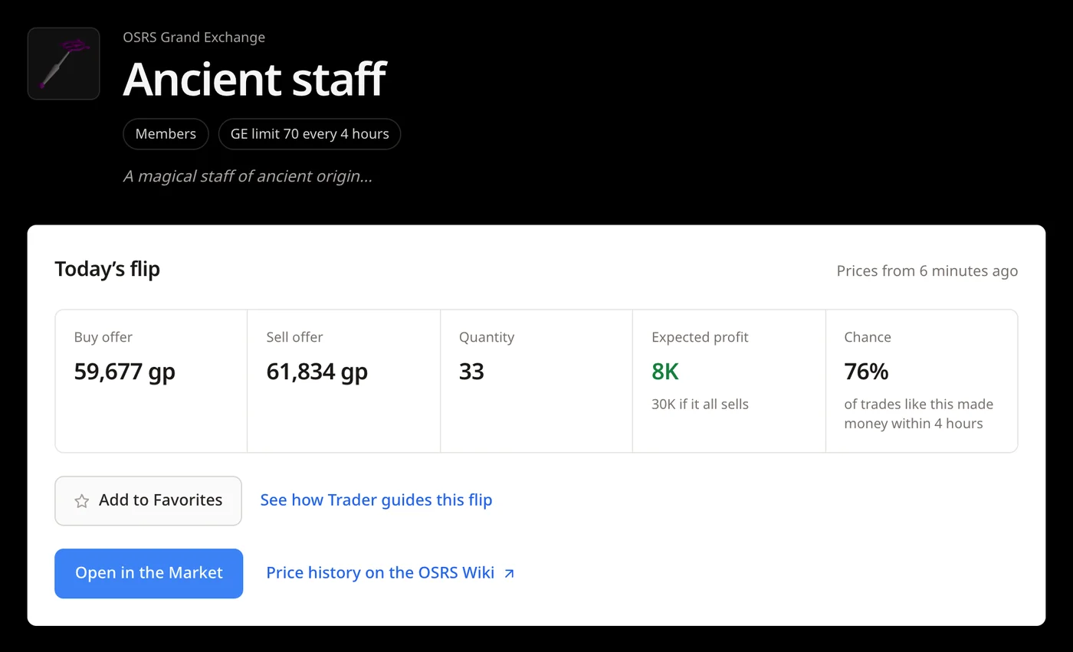Click 'of trades like this made money' text
Image resolution: width=1073 pixels, height=652 pixels.
coord(919,414)
